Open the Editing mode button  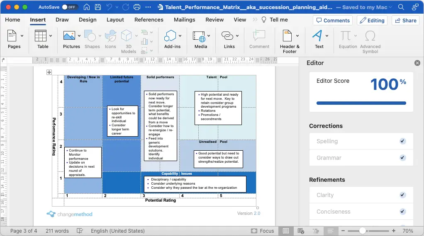point(372,21)
